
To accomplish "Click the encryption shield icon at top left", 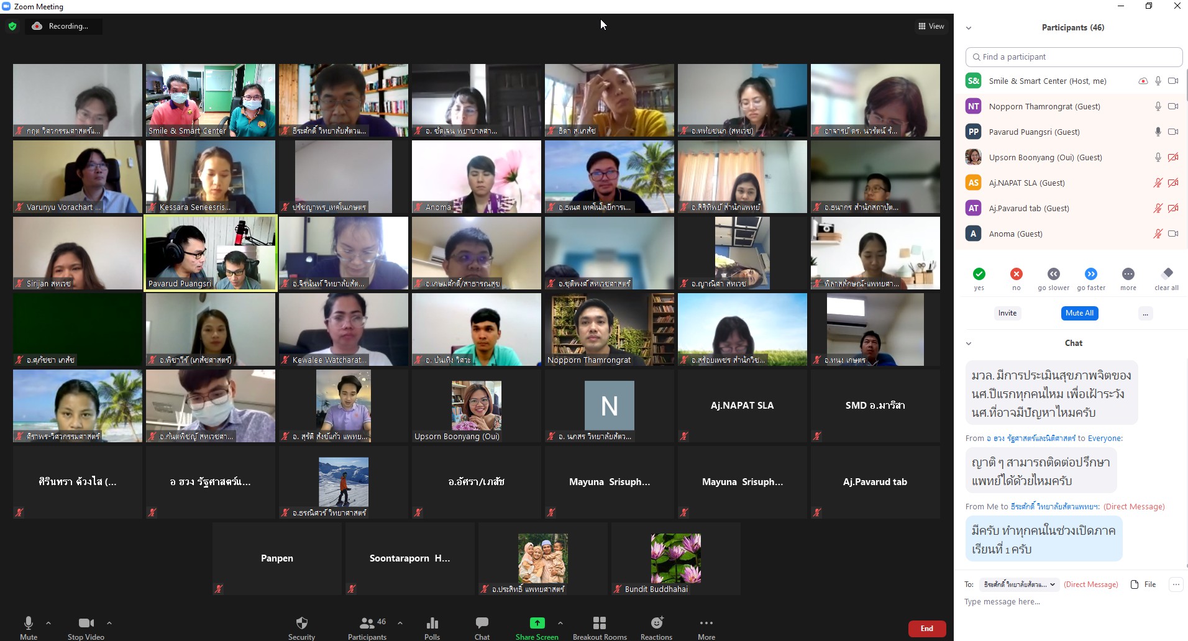I will [x=12, y=26].
